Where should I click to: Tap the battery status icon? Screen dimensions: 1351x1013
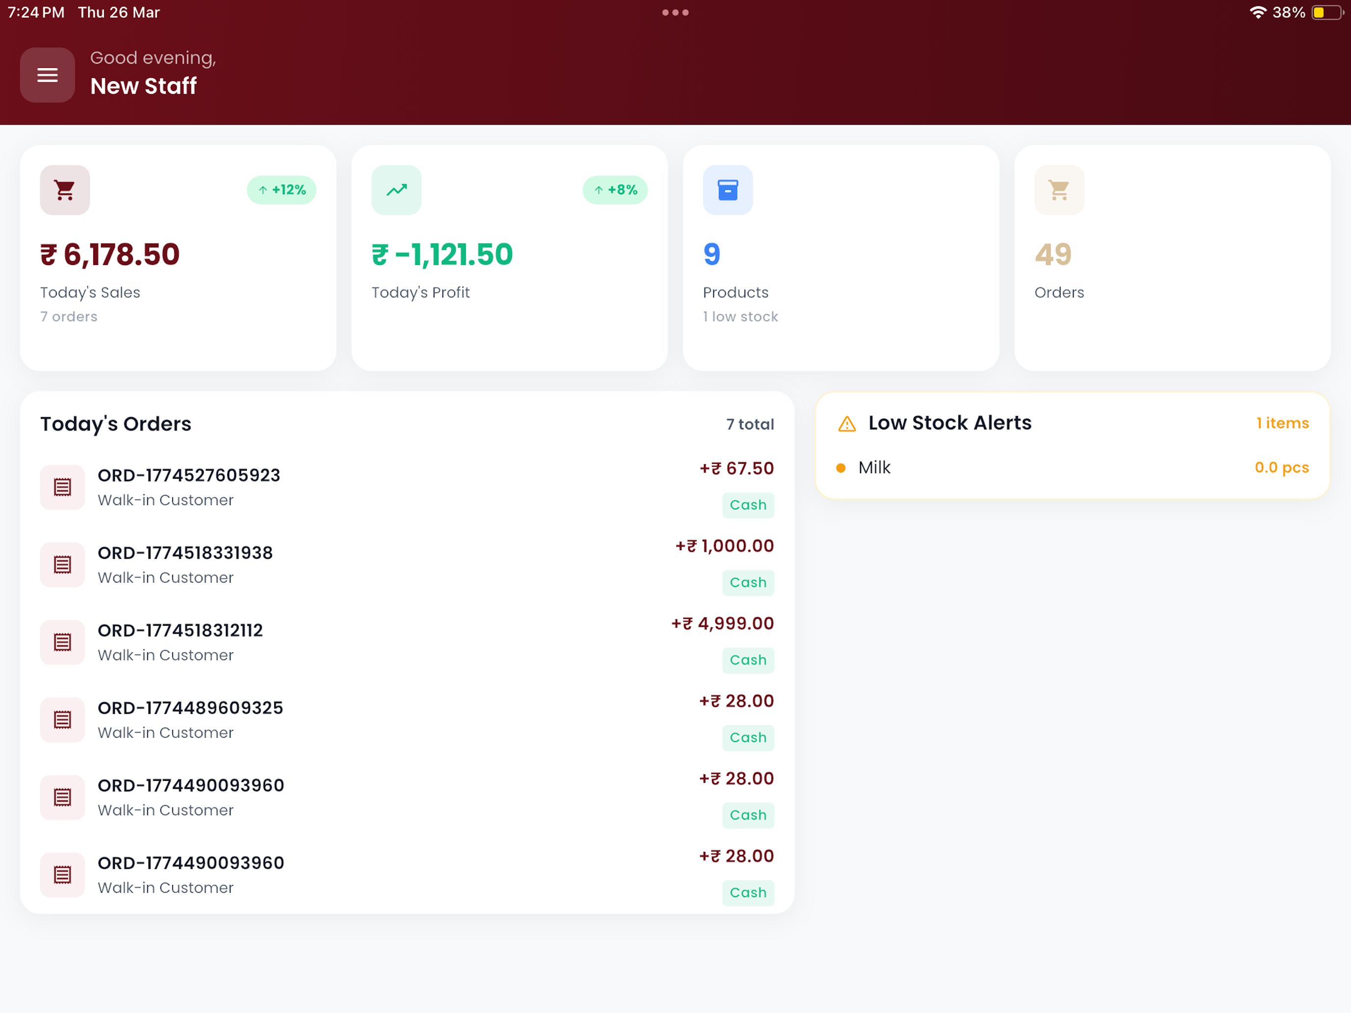[x=1327, y=12]
